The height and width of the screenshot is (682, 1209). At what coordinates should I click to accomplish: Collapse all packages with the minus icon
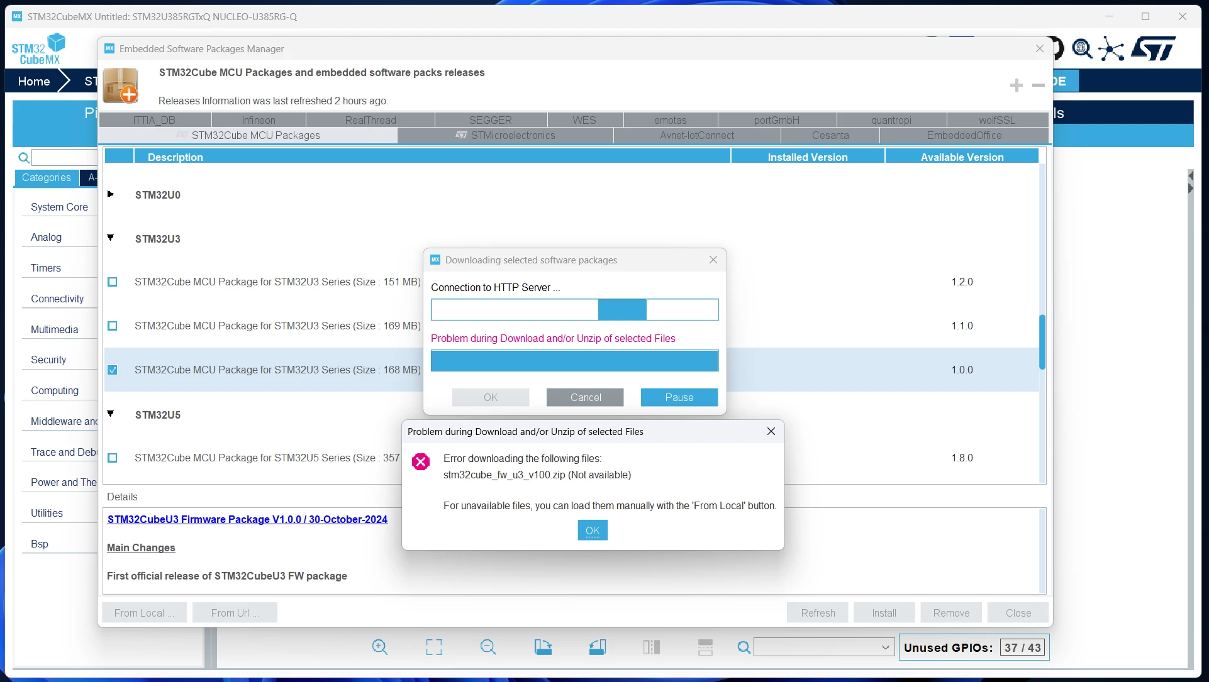[x=1039, y=85]
